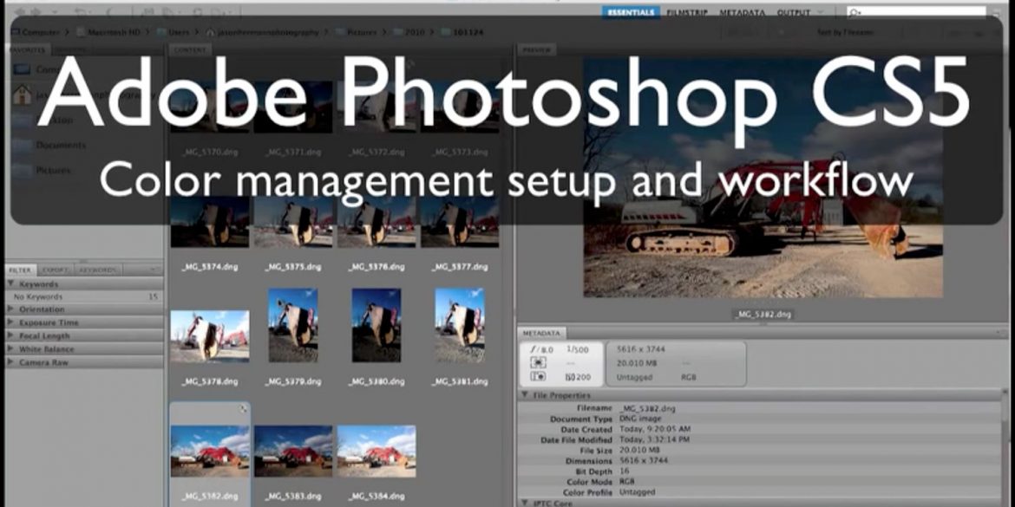Switch to the Filmstrip workspace
The width and height of the screenshot is (1015, 507).
point(687,12)
